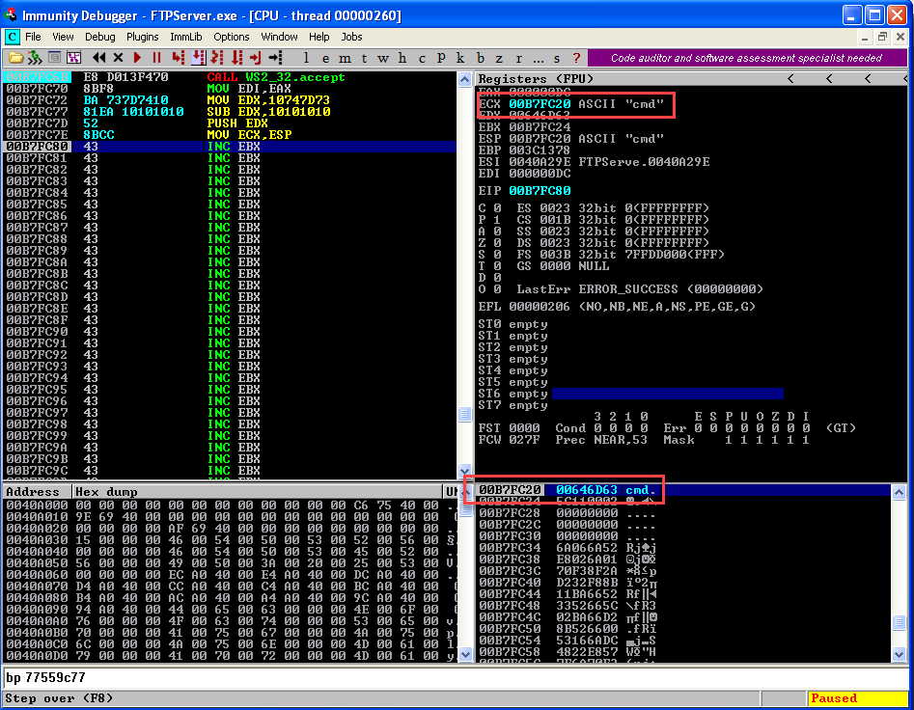Click disassembly pane scroll down arrow
This screenshot has height=710, width=914.
click(464, 471)
